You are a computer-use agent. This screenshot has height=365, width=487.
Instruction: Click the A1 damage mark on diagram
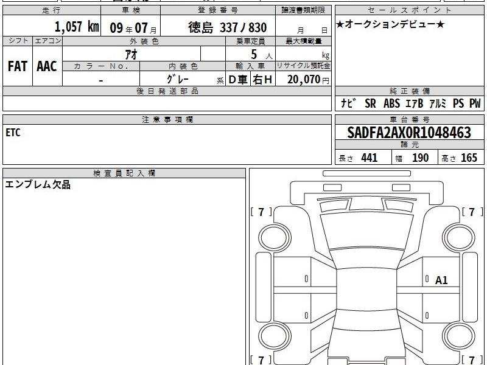tap(441, 280)
